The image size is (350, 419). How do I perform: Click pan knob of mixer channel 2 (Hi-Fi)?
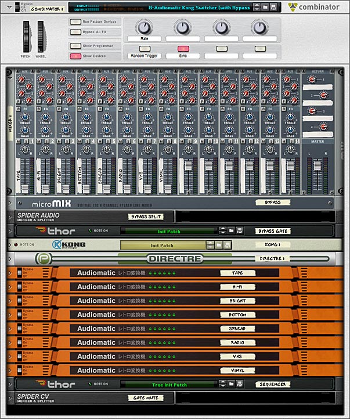[45, 150]
